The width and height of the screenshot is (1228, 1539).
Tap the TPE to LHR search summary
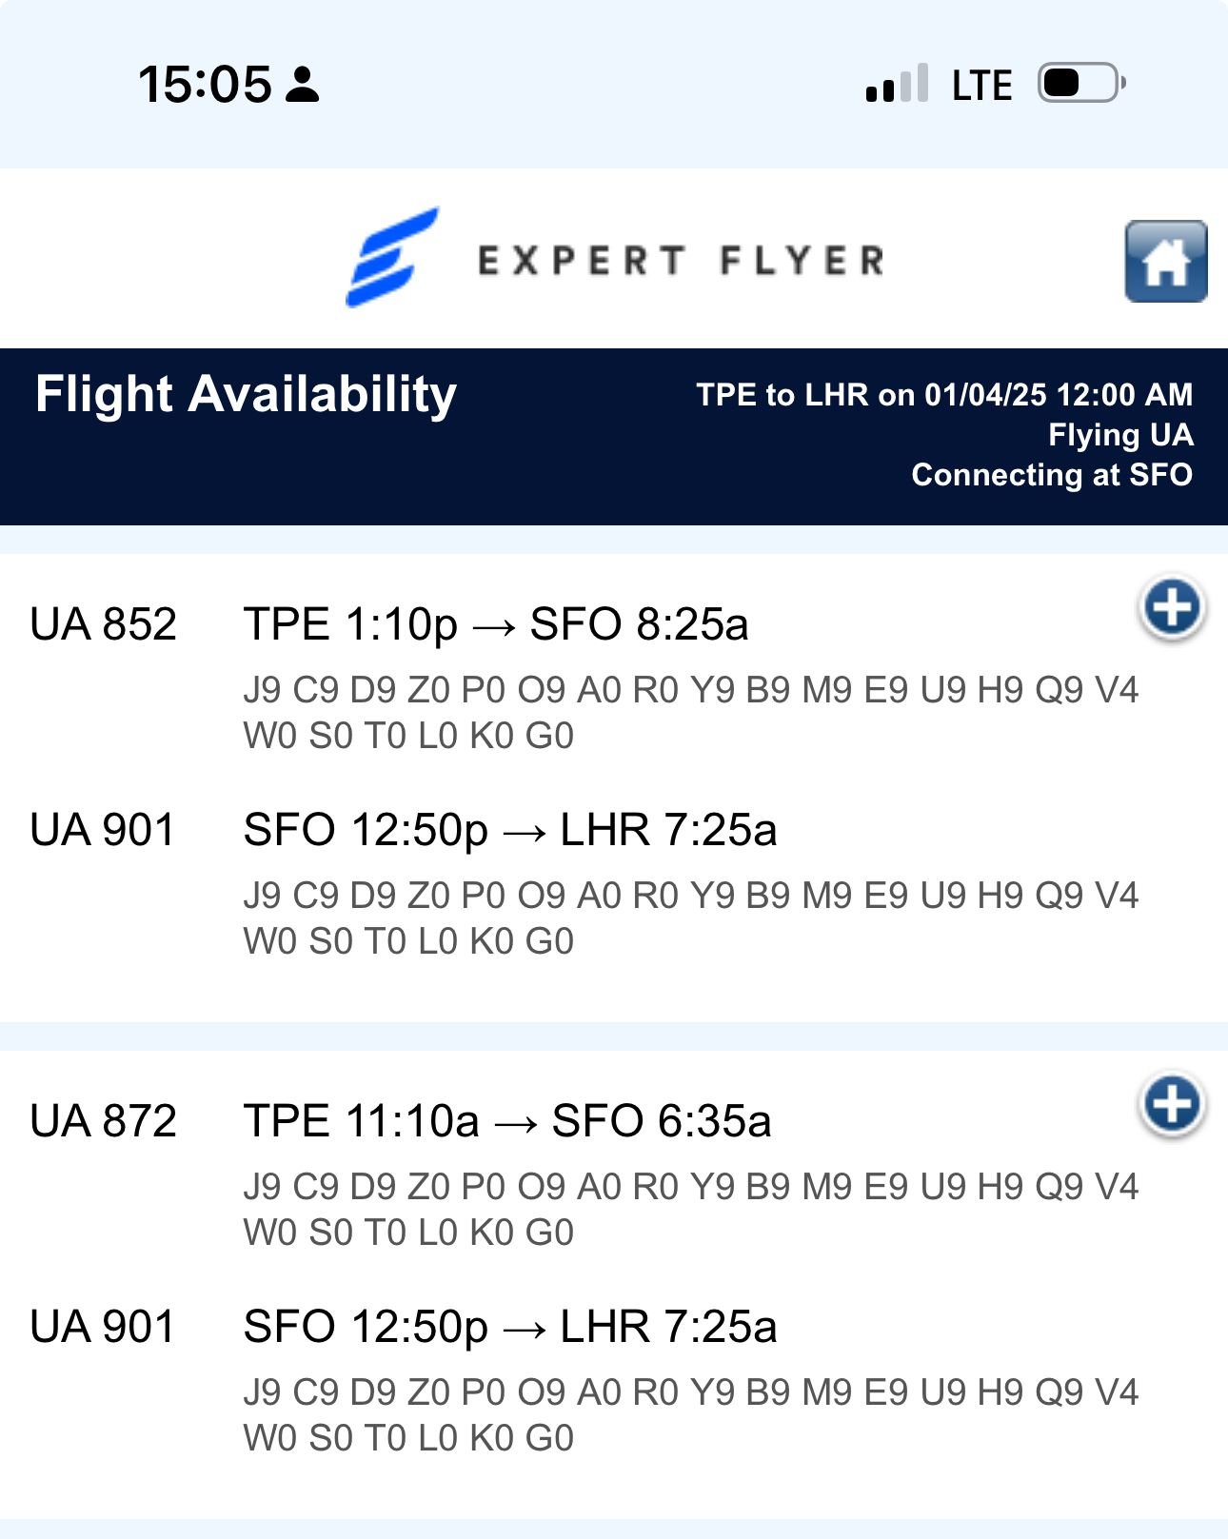pyautogui.click(x=943, y=395)
